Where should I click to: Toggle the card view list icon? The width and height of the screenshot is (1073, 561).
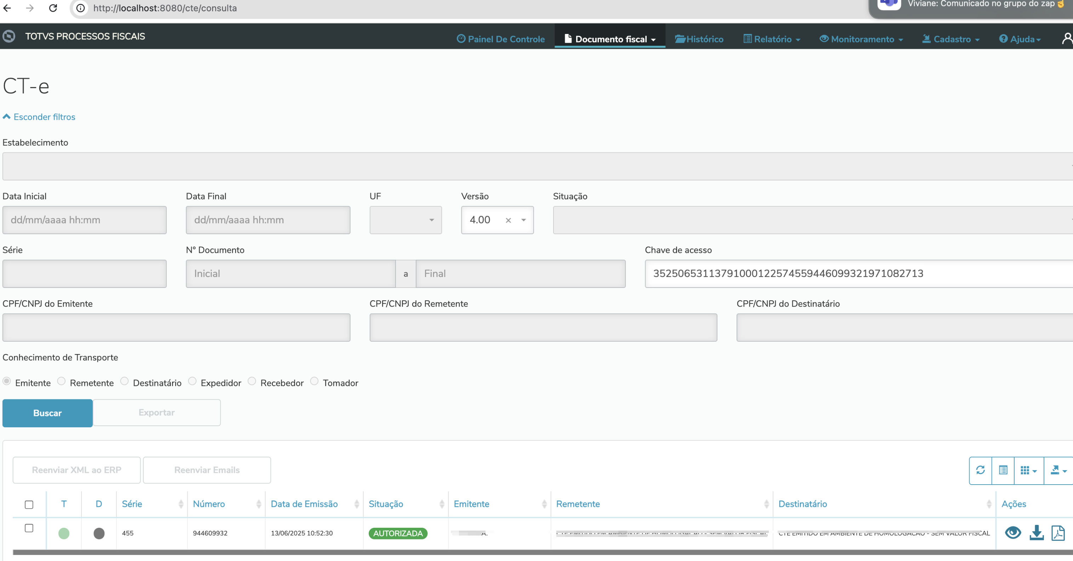coord(1003,470)
